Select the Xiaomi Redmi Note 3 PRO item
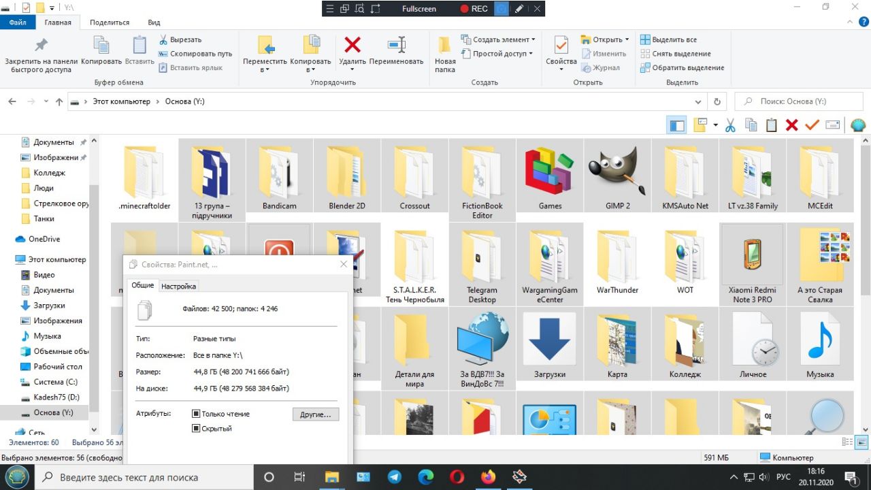The image size is (871, 490). tap(753, 265)
